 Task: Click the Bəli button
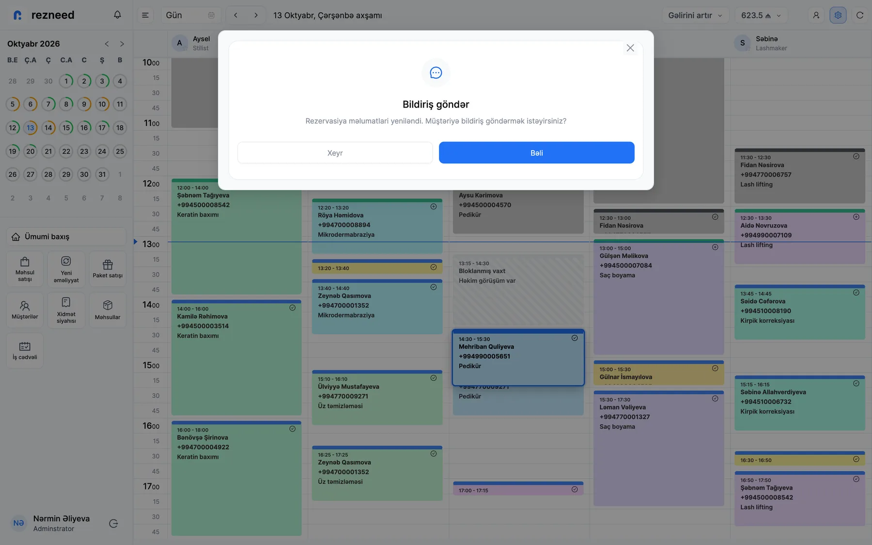537,153
